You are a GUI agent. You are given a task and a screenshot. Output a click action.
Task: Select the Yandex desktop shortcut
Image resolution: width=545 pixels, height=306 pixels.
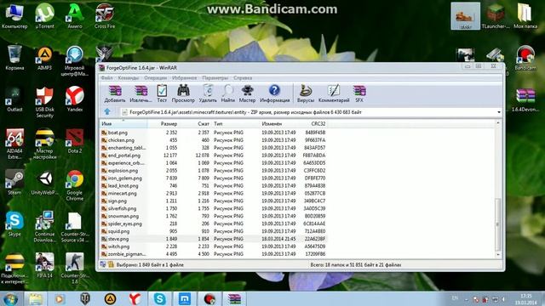coord(74,99)
